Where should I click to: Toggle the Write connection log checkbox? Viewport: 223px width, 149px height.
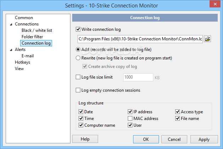click(78, 29)
